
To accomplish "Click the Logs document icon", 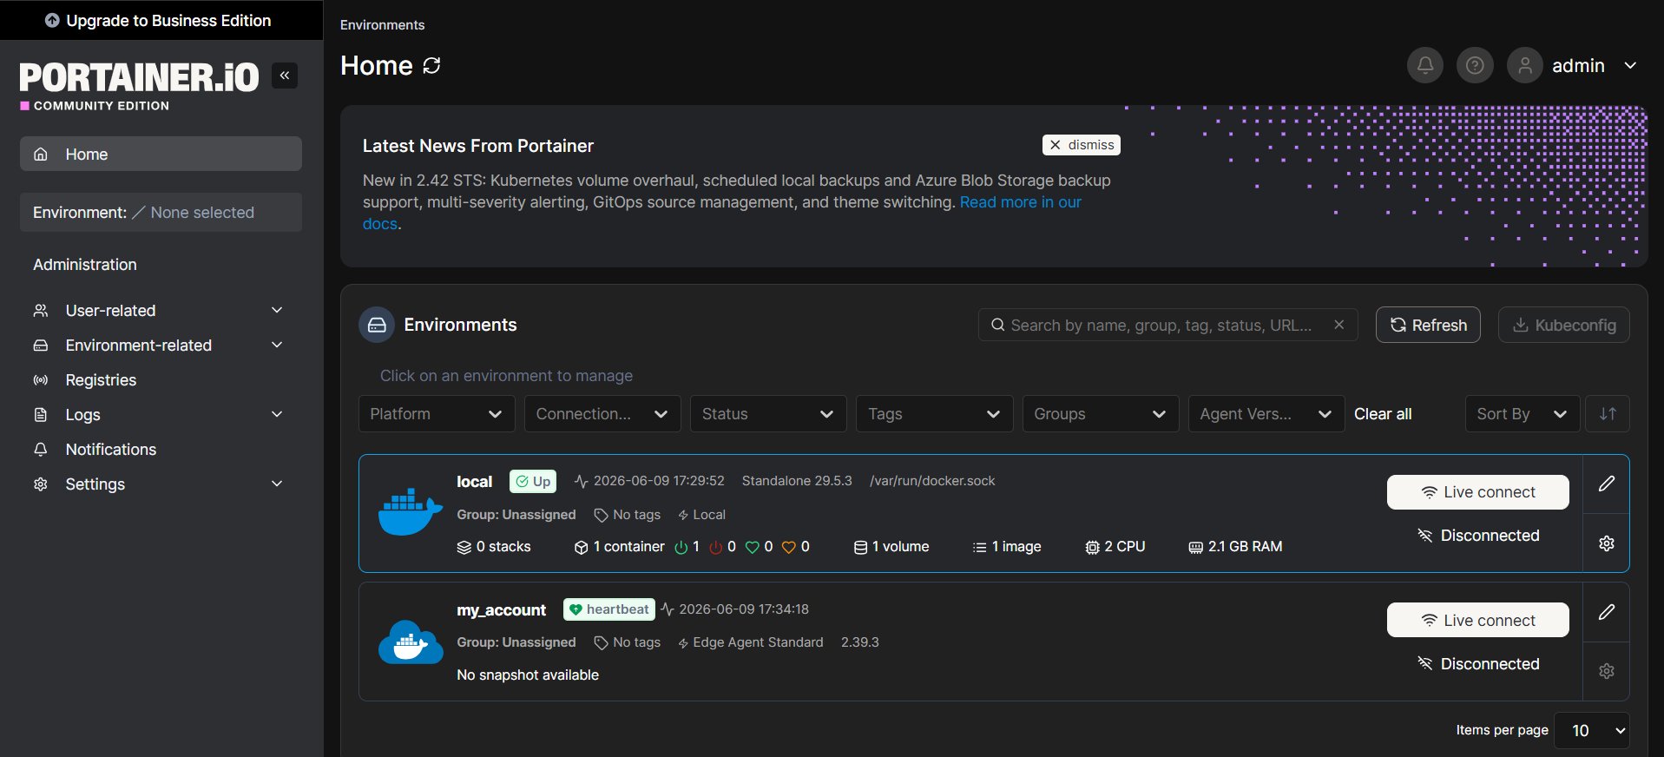I will 41,415.
